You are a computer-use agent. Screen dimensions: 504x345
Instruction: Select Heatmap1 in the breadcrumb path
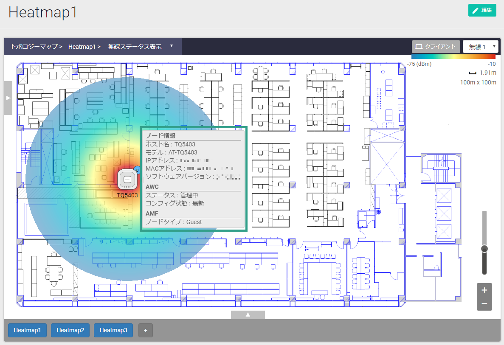(x=82, y=47)
